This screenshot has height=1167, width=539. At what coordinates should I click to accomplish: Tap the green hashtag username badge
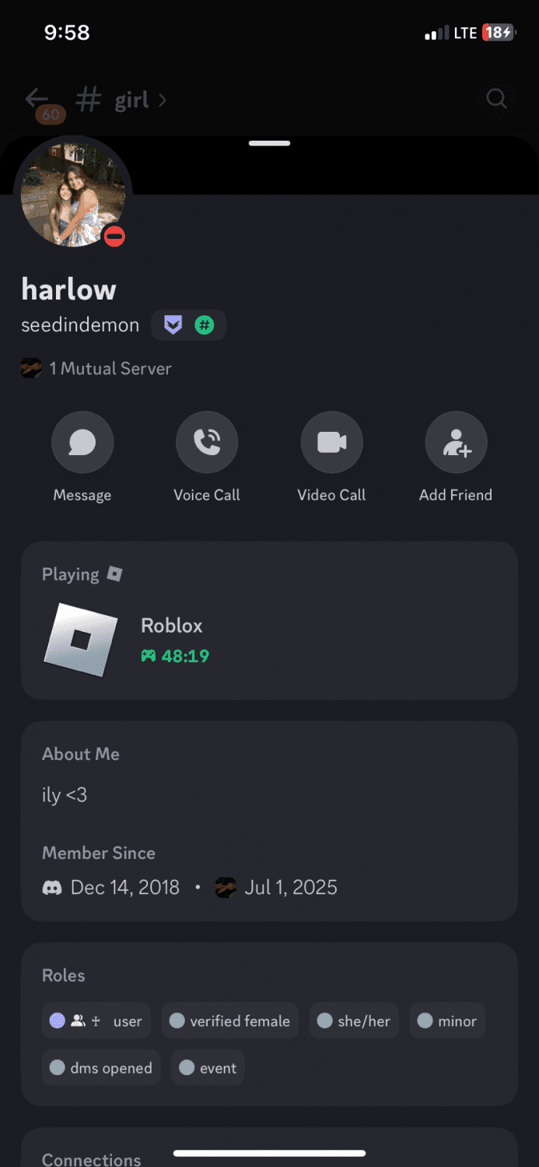pos(204,325)
